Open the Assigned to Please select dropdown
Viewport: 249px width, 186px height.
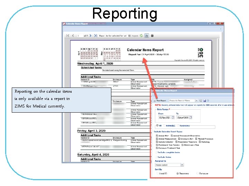169,165
